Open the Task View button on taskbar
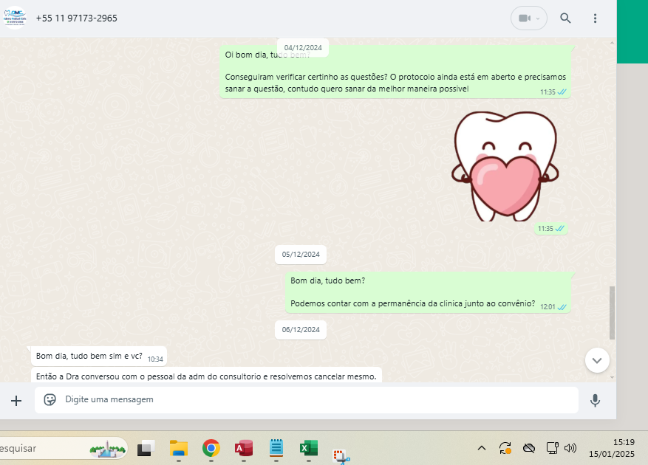The image size is (648, 465). pyautogui.click(x=146, y=448)
